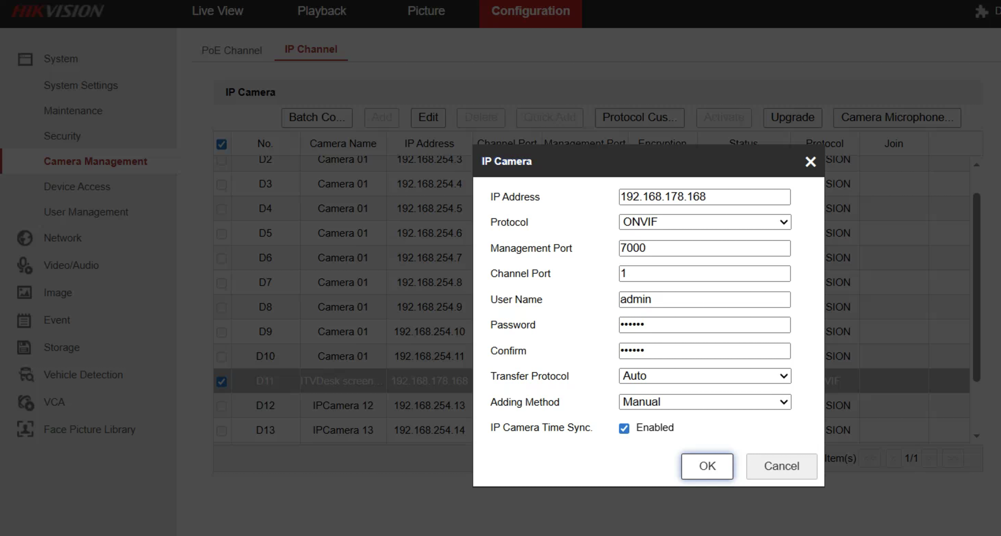The width and height of the screenshot is (1001, 536).
Task: Click the System monitor icon in sidebar
Action: tap(25, 59)
